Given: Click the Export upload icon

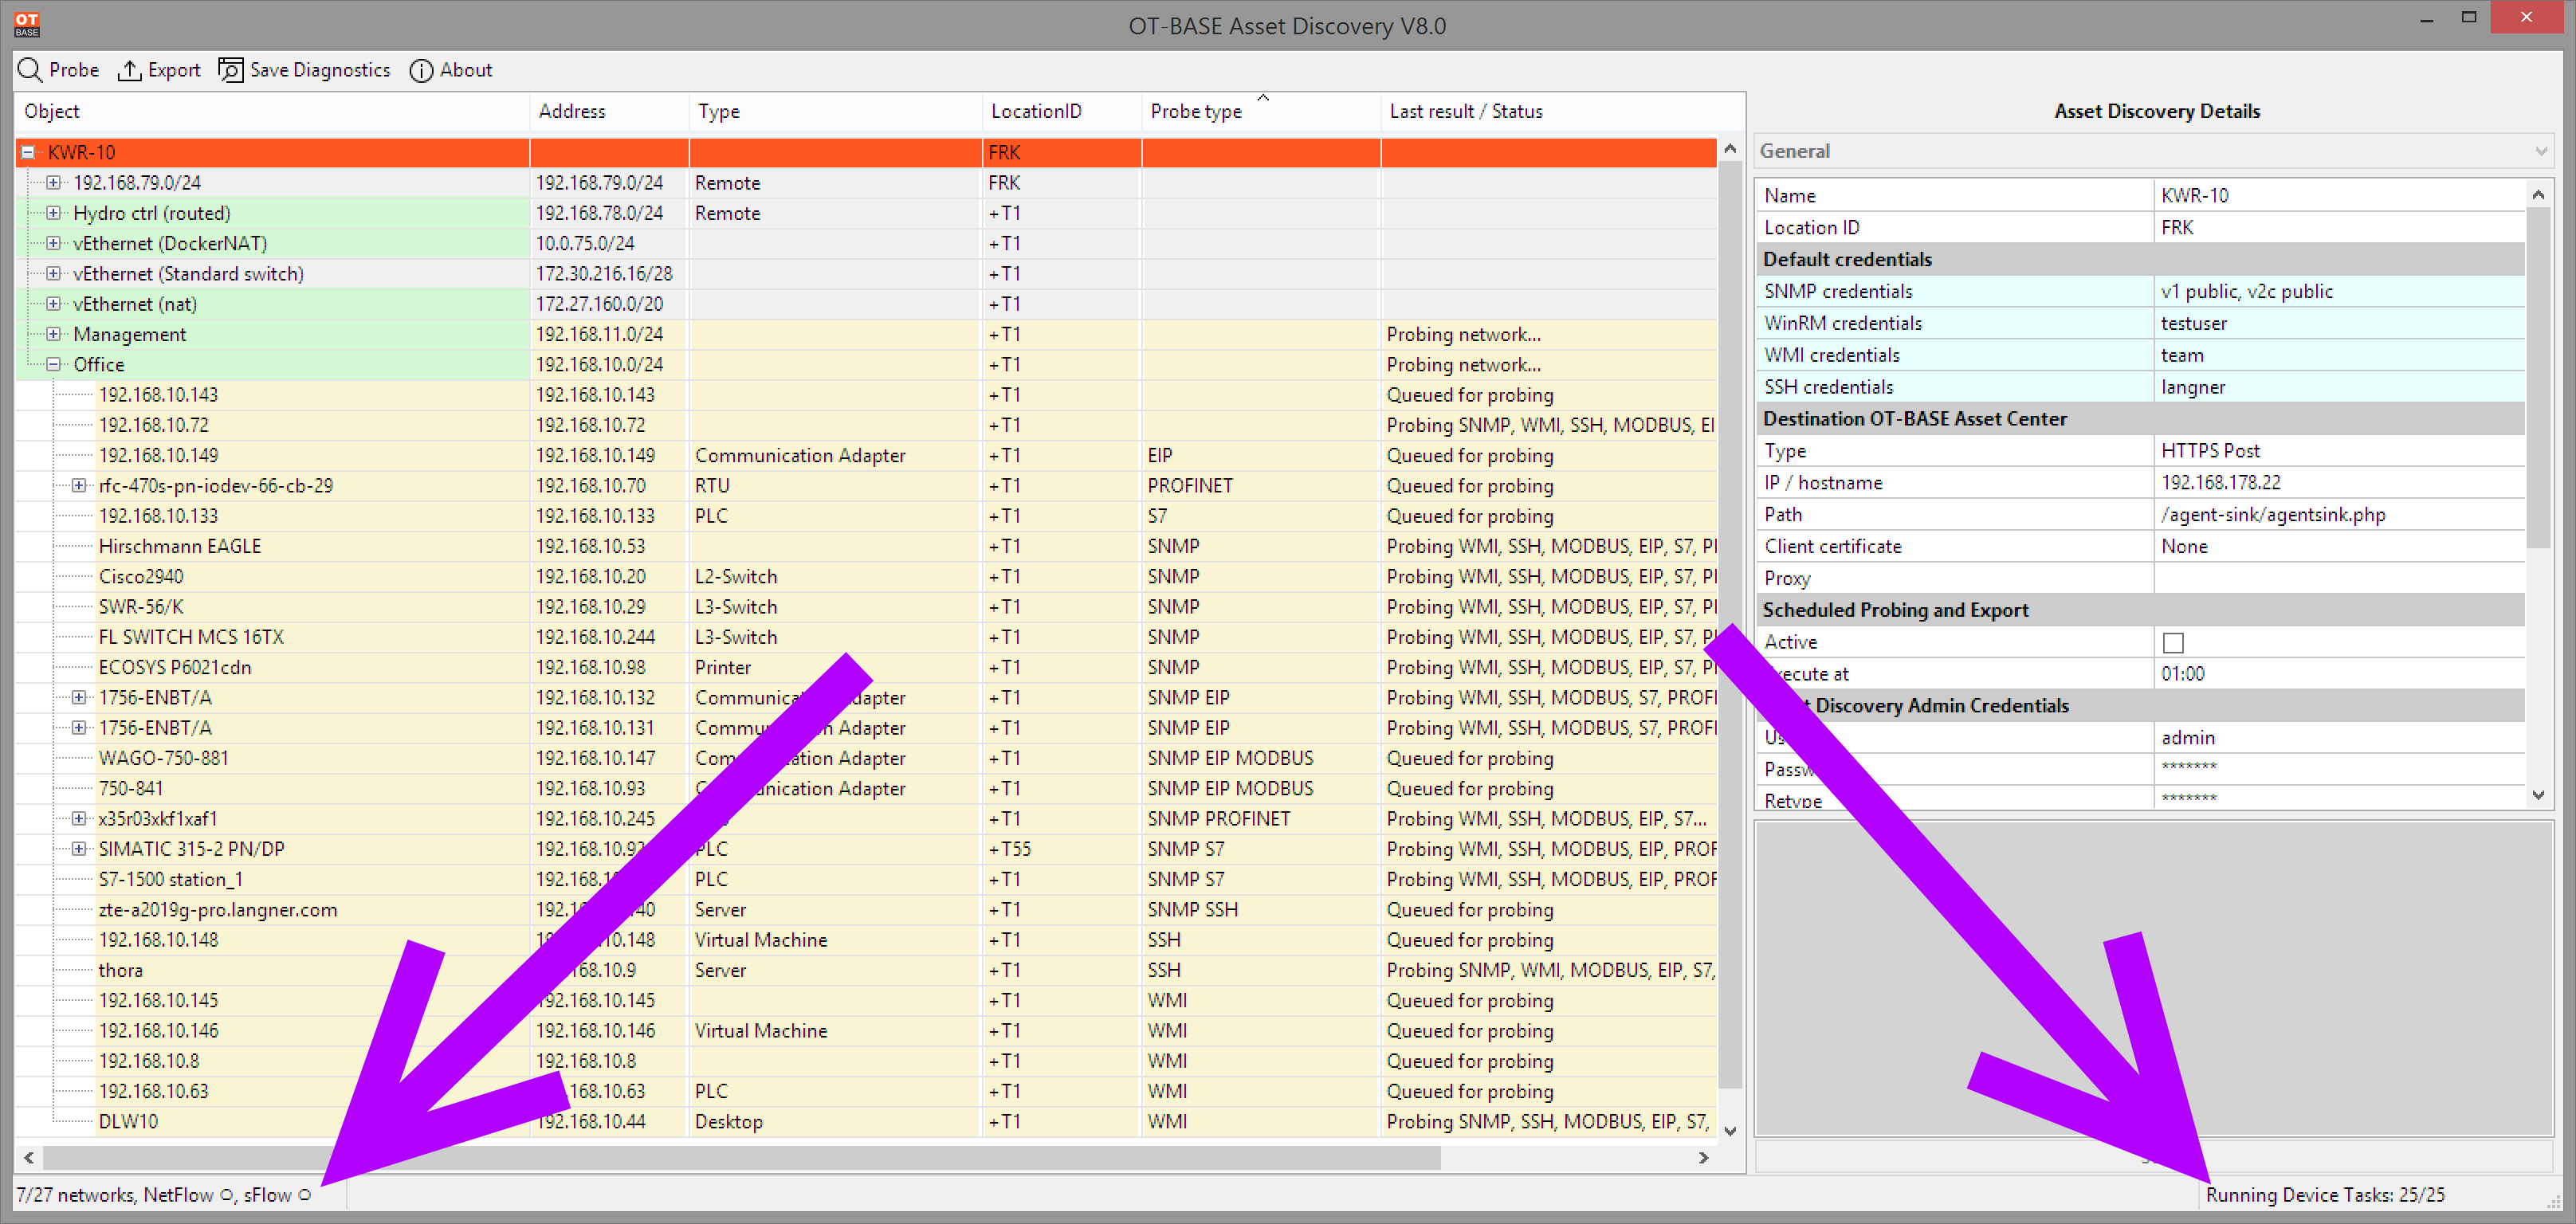Looking at the screenshot, I should 129,70.
